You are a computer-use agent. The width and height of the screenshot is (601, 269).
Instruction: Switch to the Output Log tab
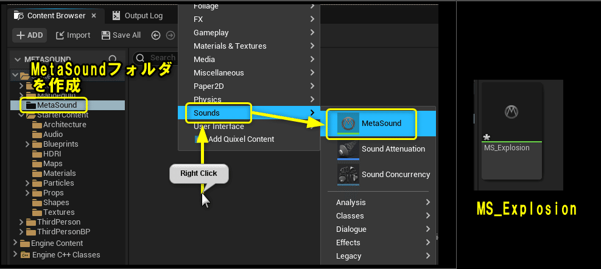[138, 16]
